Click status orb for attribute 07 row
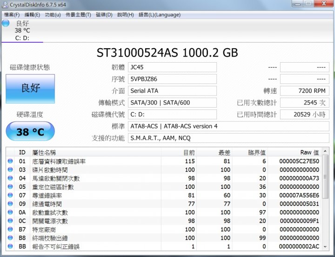 10,195
